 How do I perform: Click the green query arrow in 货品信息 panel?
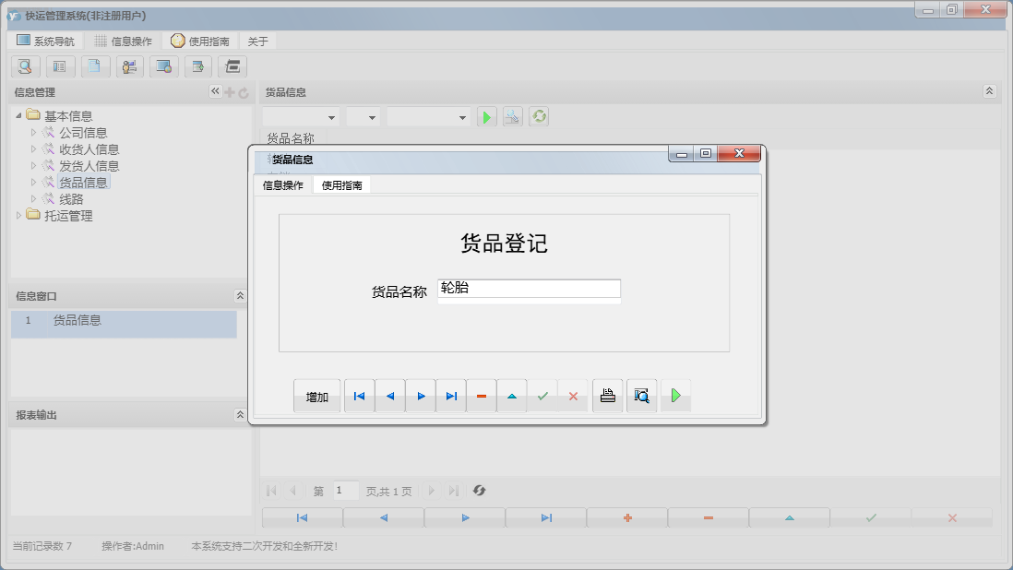486,115
